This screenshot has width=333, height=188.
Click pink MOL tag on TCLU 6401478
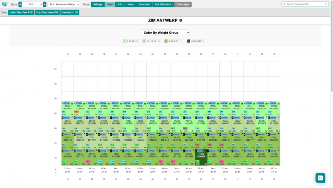click(197, 145)
